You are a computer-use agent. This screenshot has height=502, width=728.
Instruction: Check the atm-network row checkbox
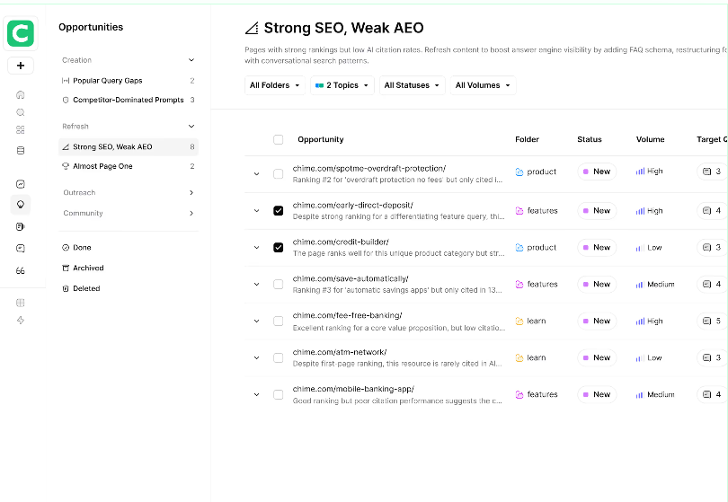point(278,357)
